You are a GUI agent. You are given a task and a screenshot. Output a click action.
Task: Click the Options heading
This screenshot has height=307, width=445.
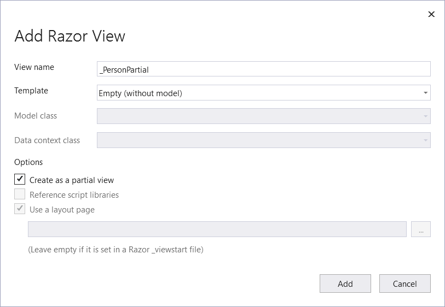[28, 162]
